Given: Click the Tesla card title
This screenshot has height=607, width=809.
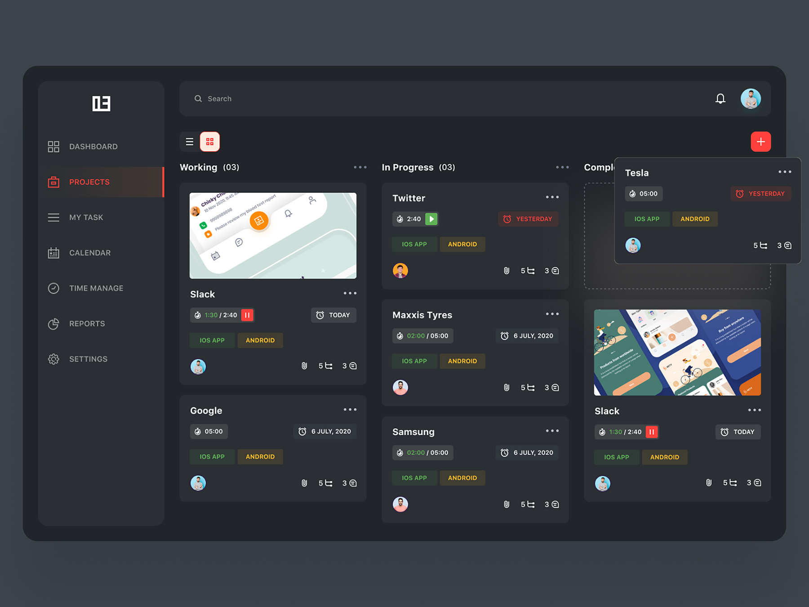Looking at the screenshot, I should [637, 173].
